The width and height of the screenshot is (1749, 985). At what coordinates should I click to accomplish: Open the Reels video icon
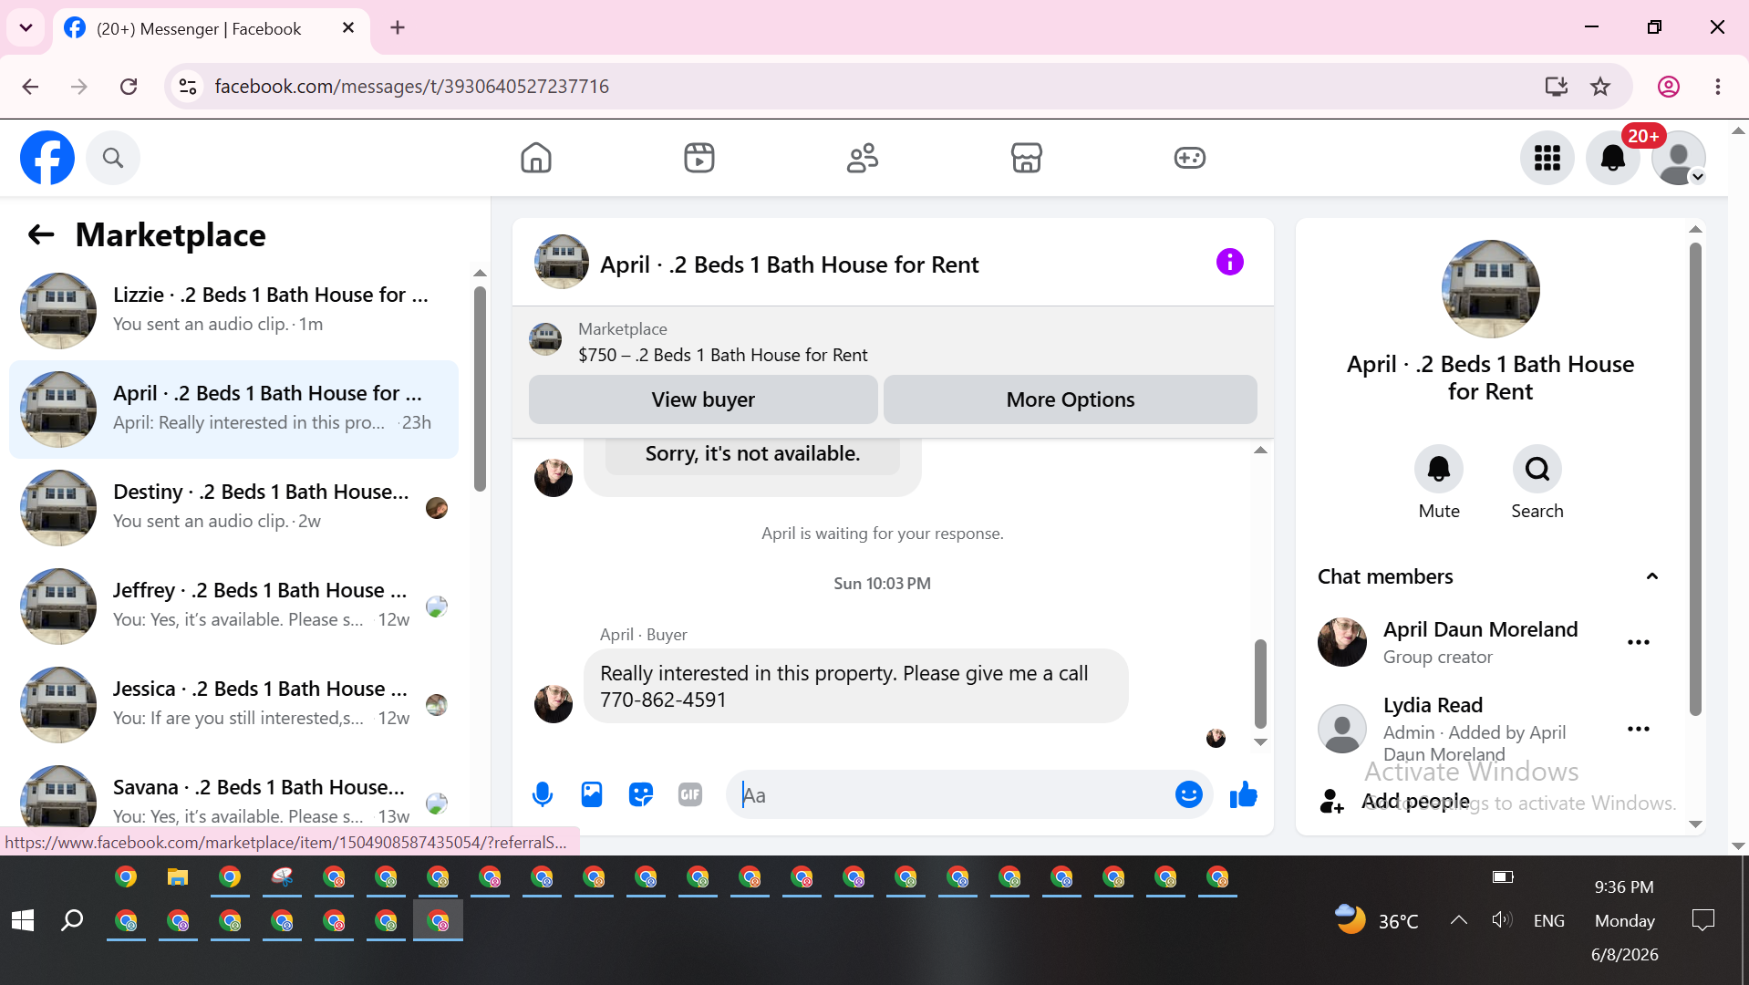tap(699, 158)
